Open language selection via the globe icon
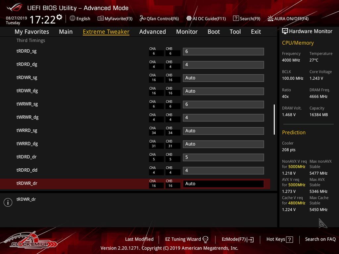Viewport: 339px width, 254px height. [73, 19]
